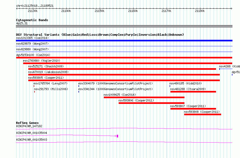Click the KCNIP4|NM_147182 label
Screen dimensions: 240x158
point(29,126)
